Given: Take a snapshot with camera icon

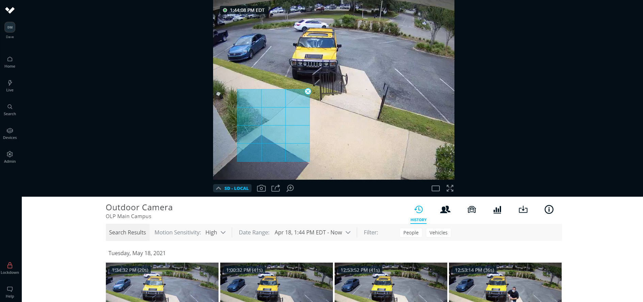Looking at the screenshot, I should click(x=261, y=188).
